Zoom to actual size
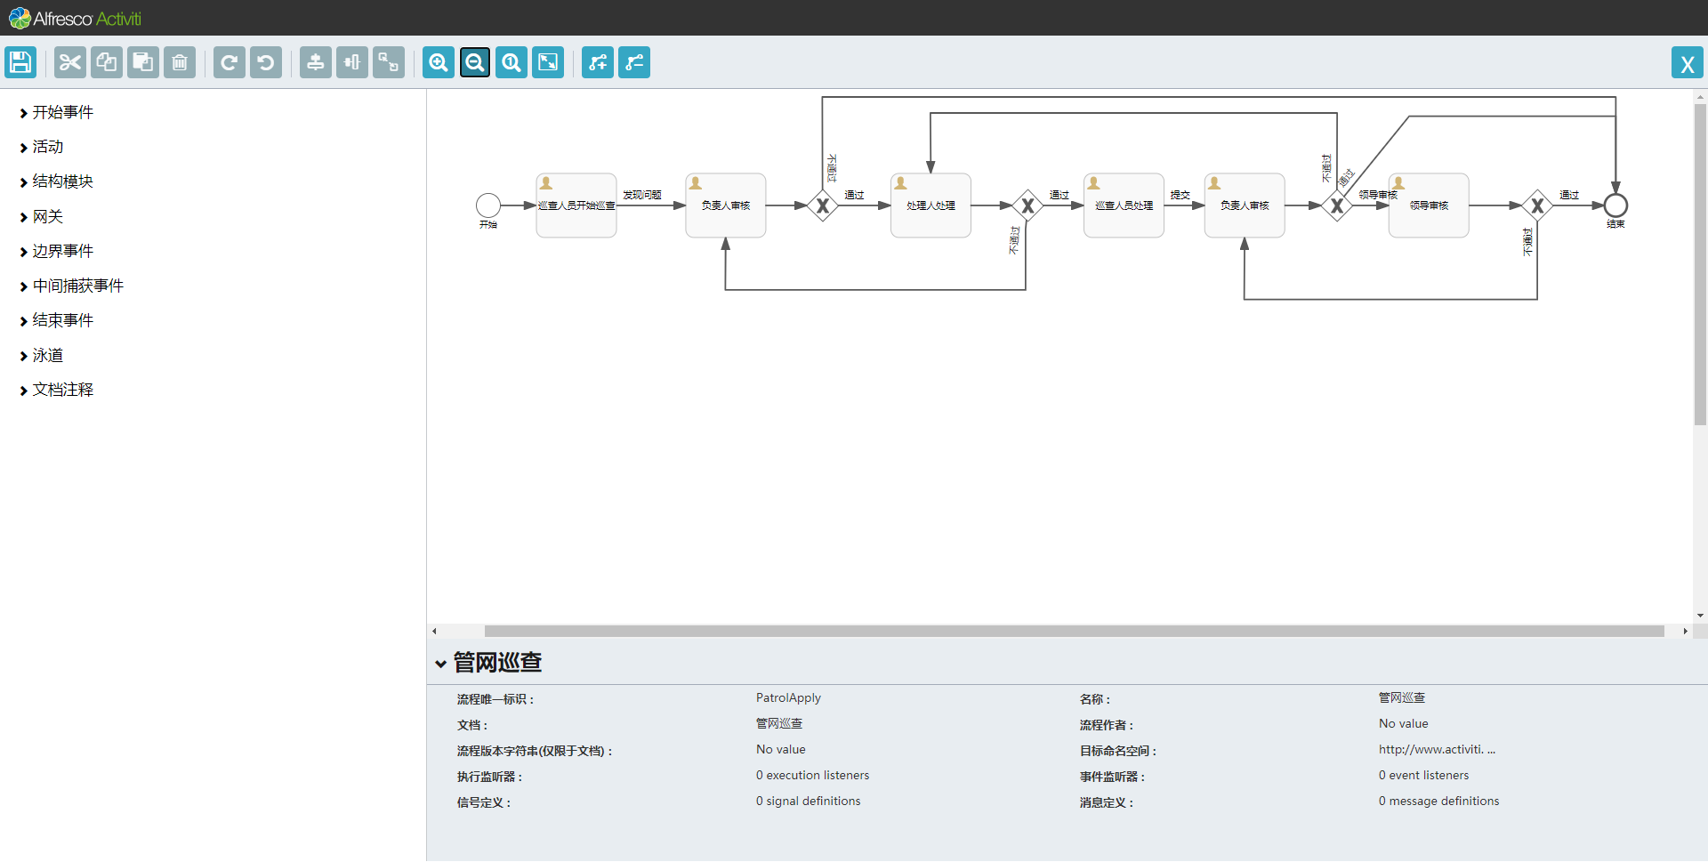 tap(511, 62)
